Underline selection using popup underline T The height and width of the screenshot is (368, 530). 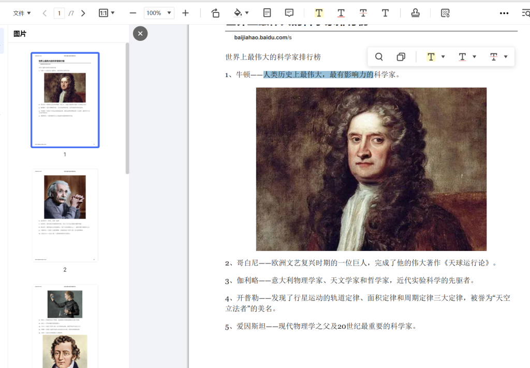point(462,57)
